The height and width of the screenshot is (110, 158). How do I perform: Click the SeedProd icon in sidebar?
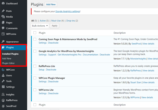[x=3, y=106]
